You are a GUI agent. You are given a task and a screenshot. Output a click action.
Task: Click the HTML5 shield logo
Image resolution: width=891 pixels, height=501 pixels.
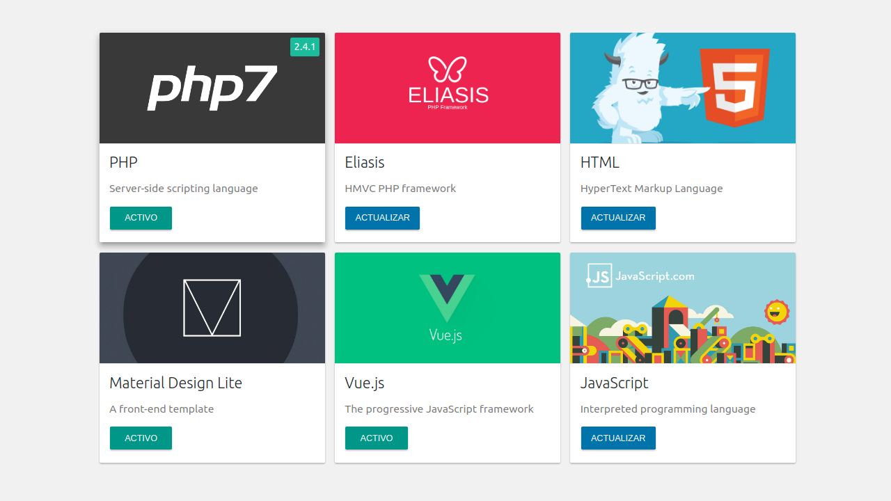(734, 87)
